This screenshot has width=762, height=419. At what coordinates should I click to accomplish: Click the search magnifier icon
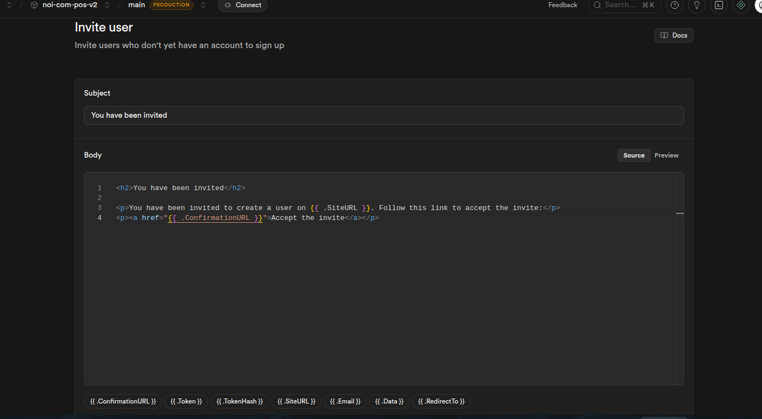coord(597,5)
